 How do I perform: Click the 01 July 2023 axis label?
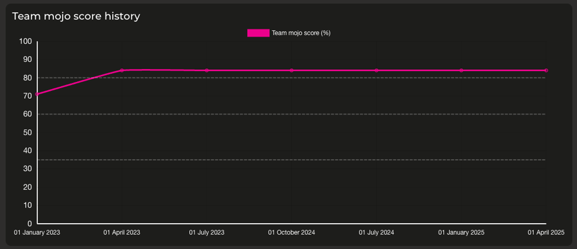207,233
